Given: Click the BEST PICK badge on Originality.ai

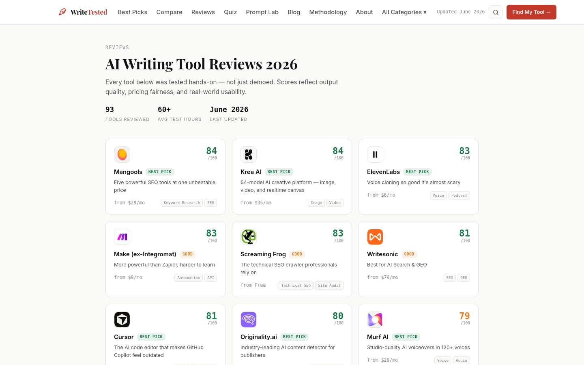Looking at the screenshot, I should pos(294,337).
